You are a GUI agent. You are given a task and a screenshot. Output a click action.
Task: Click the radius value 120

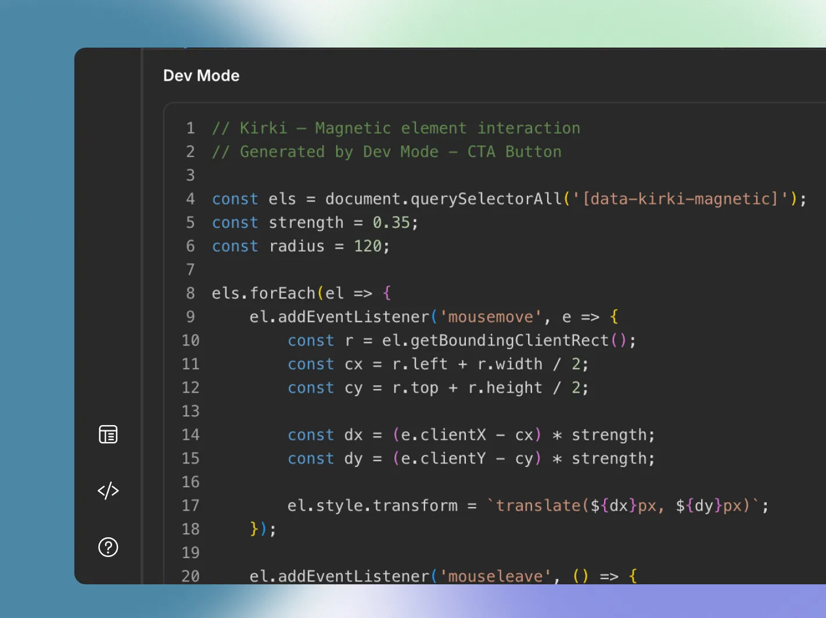point(368,246)
